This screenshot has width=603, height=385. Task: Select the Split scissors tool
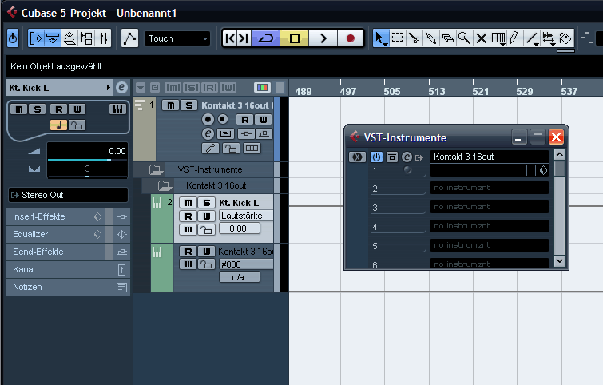click(x=415, y=38)
